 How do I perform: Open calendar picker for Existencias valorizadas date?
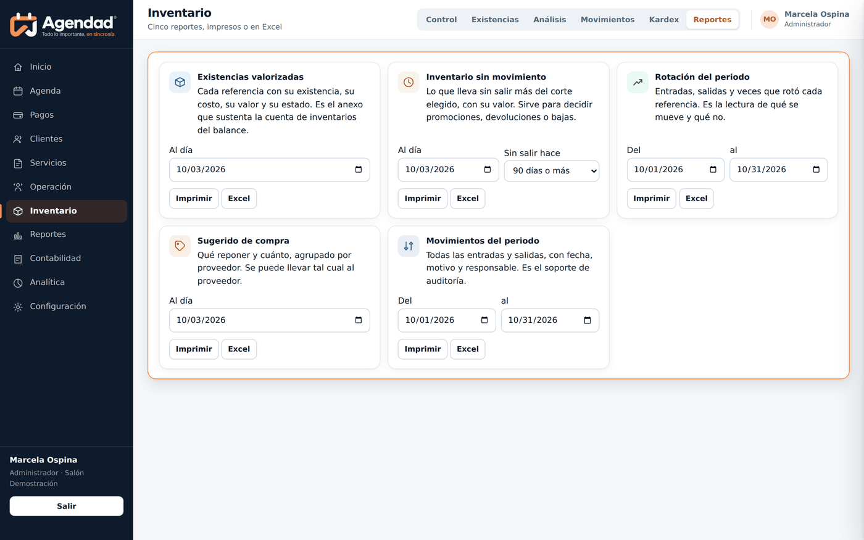pyautogui.click(x=359, y=170)
